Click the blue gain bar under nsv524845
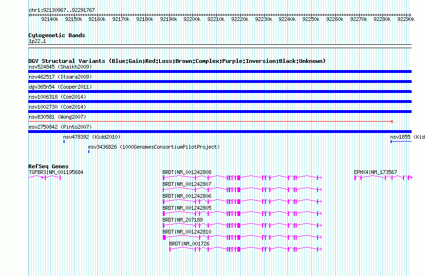The height and width of the screenshot is (276, 425). tap(220, 72)
